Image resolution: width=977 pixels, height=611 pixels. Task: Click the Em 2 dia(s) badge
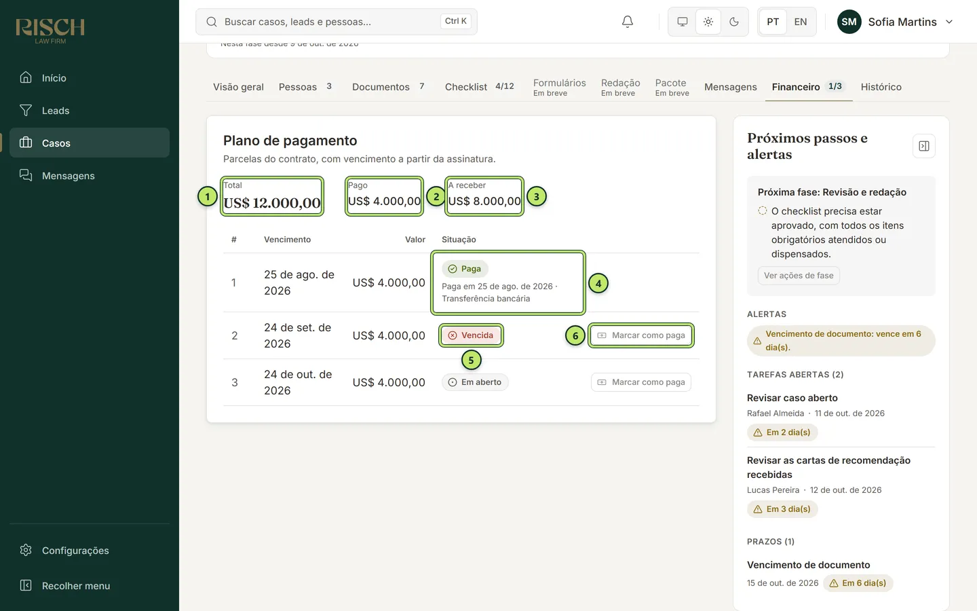(782, 432)
